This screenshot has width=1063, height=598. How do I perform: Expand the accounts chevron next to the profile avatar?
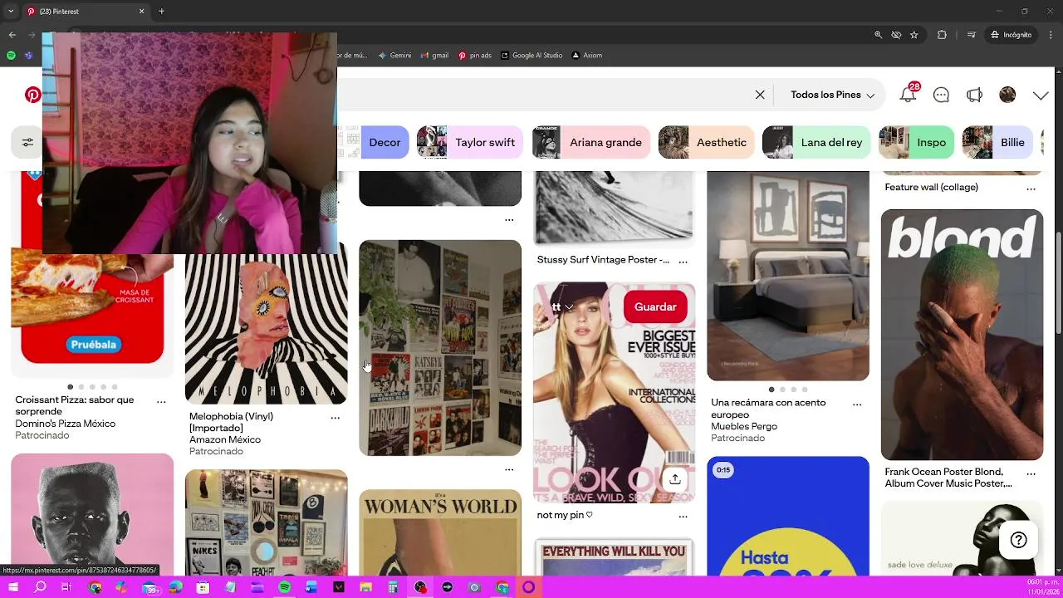coord(1040,96)
